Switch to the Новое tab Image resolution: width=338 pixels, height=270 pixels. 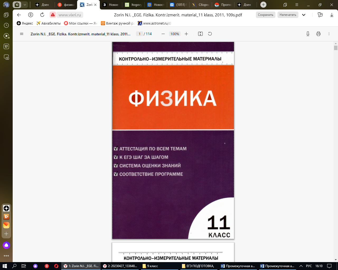point(111,5)
